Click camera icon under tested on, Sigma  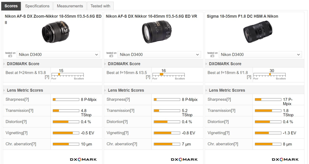pos(212,56)
